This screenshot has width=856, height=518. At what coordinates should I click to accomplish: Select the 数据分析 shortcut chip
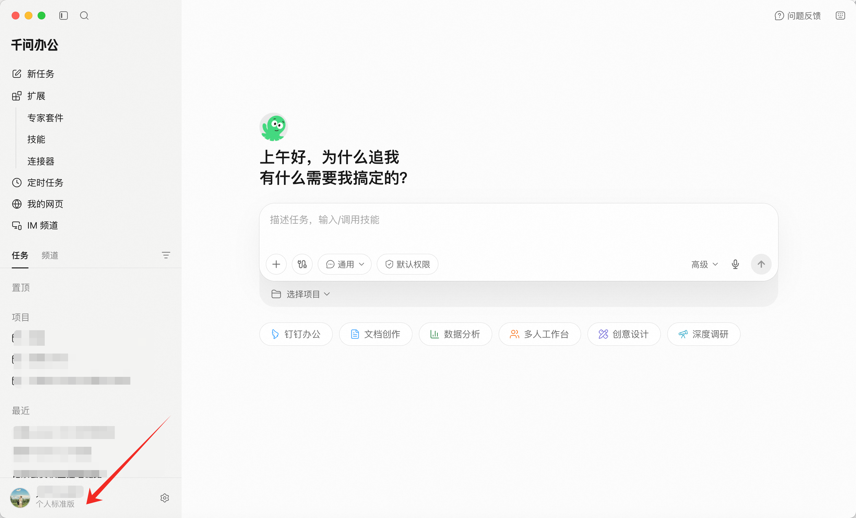pyautogui.click(x=456, y=334)
